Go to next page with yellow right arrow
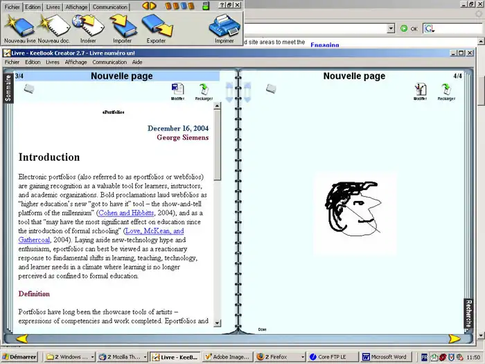Screen dimensions: 485x364 coord(455,338)
